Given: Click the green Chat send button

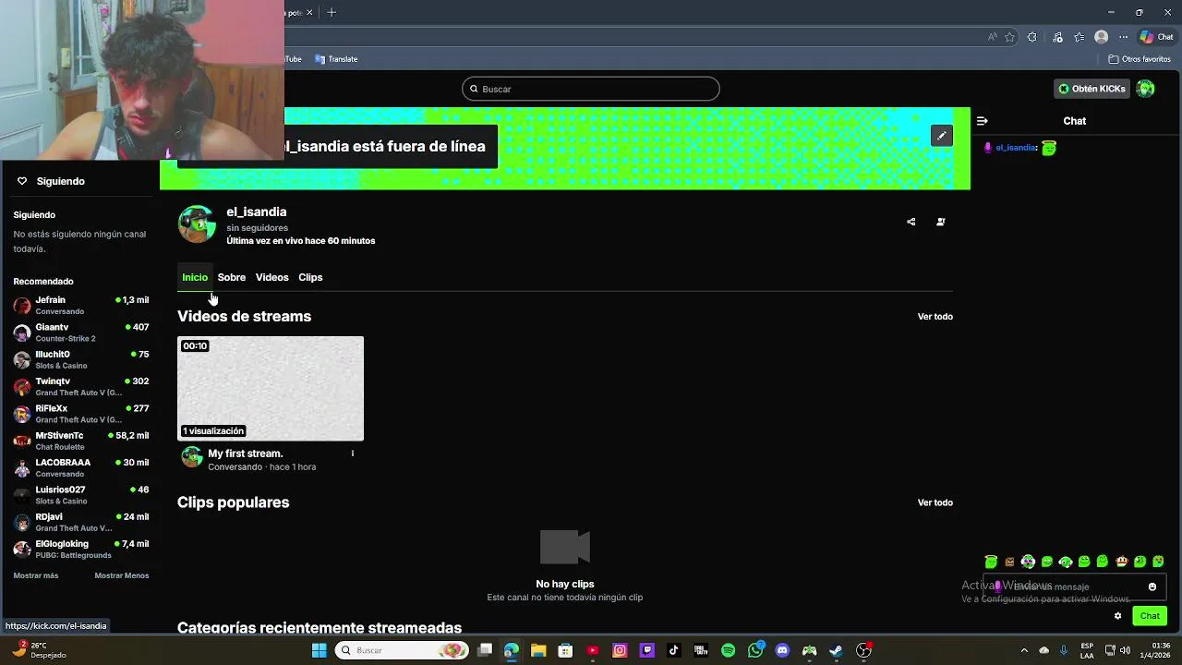Looking at the screenshot, I should 1150,616.
